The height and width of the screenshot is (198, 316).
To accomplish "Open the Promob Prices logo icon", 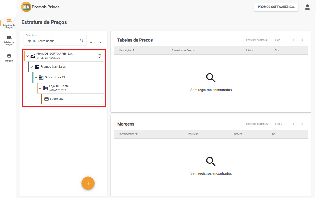I will (x=26, y=7).
